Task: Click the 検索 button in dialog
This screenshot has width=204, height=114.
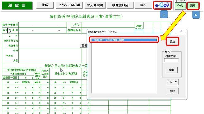Action: pos(171,70)
